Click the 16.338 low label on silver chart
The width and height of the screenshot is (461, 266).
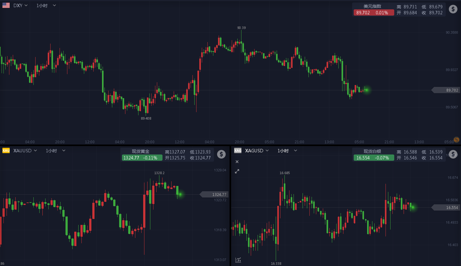tap(276, 264)
